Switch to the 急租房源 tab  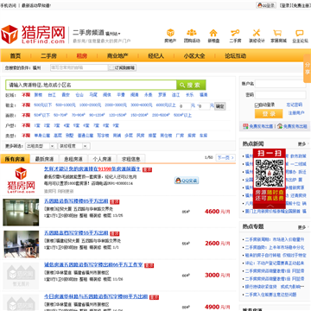(x=73, y=159)
